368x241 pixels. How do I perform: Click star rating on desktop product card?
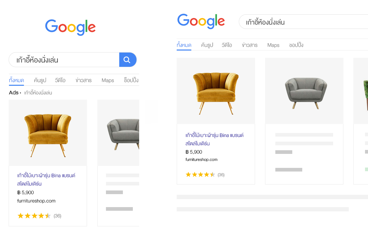pos(200,175)
